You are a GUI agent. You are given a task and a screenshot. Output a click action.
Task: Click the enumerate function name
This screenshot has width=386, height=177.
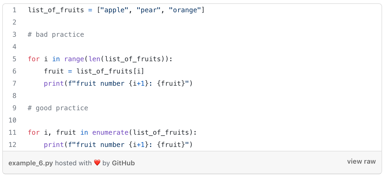coord(110,132)
